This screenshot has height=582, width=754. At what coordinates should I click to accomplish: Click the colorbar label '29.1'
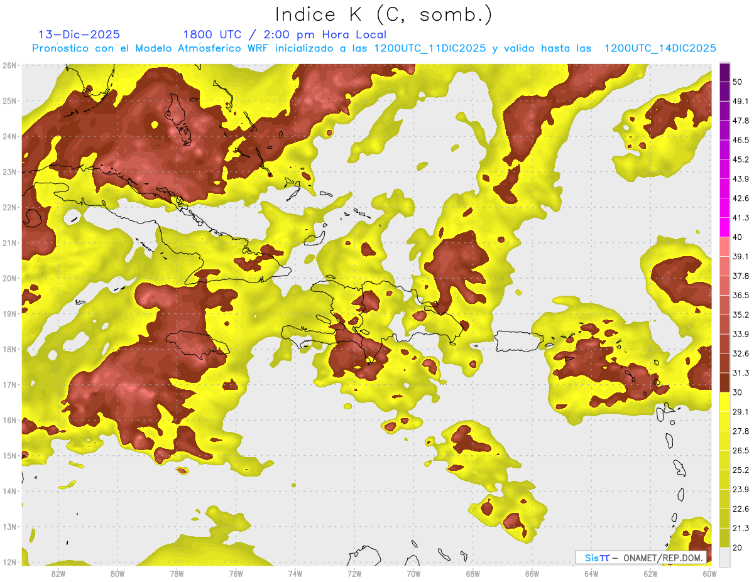741,412
